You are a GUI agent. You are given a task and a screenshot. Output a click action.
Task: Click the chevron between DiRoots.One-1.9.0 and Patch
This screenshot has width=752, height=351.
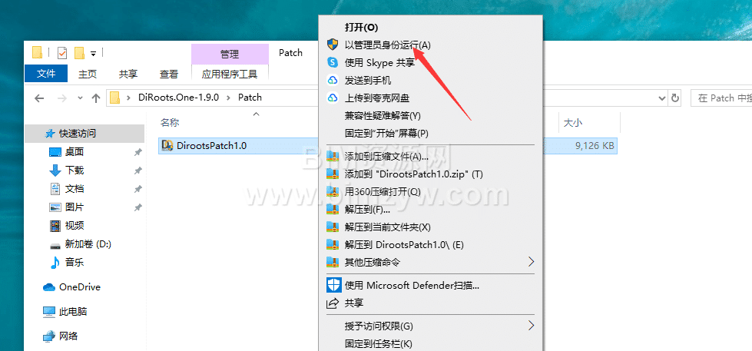(x=228, y=98)
